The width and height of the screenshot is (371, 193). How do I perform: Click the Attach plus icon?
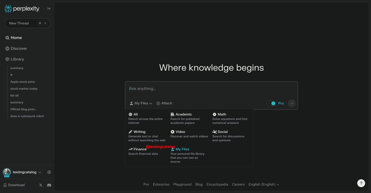tap(158, 103)
